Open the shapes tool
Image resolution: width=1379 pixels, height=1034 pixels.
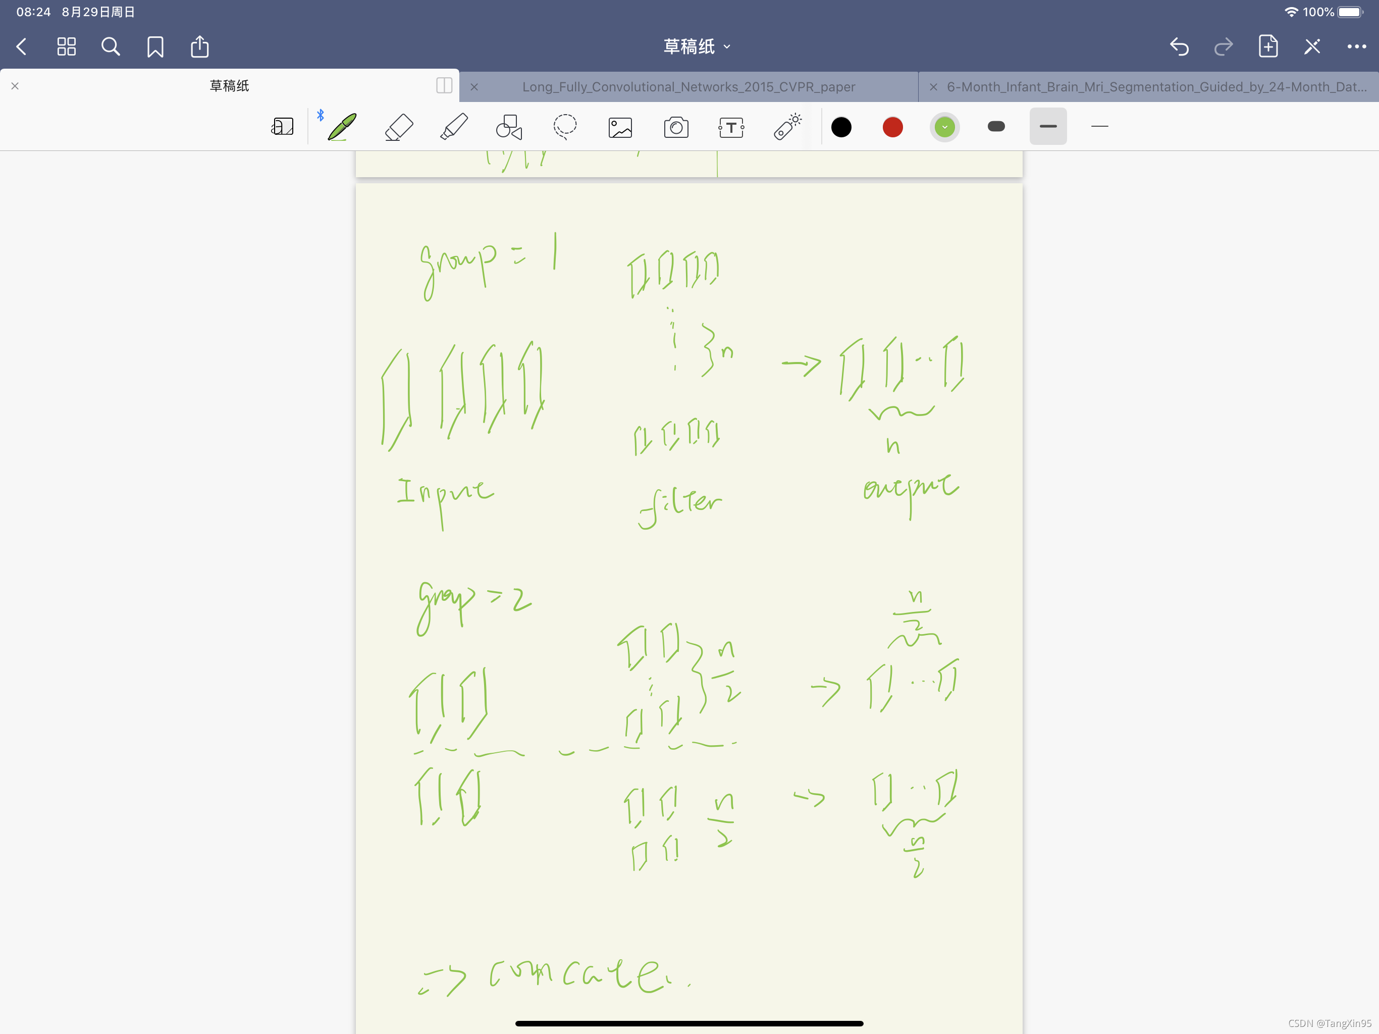click(x=508, y=127)
